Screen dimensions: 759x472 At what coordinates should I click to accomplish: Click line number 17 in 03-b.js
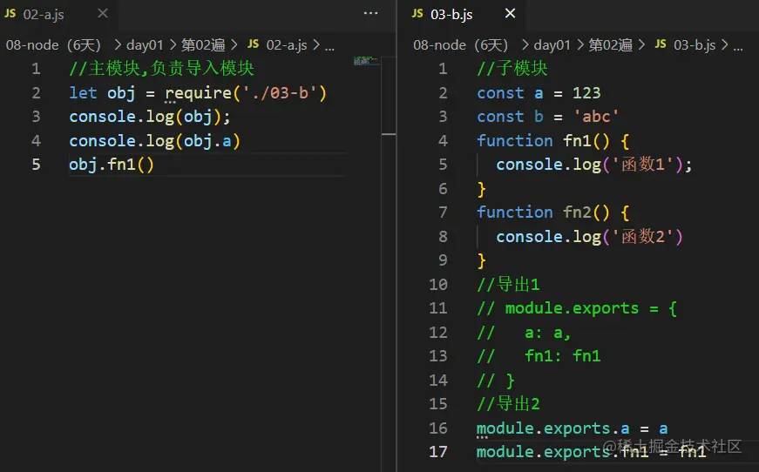point(438,452)
